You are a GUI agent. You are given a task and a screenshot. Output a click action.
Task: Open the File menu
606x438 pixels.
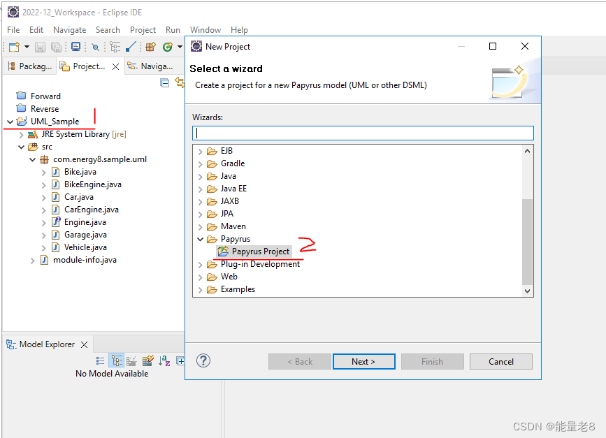pyautogui.click(x=13, y=30)
